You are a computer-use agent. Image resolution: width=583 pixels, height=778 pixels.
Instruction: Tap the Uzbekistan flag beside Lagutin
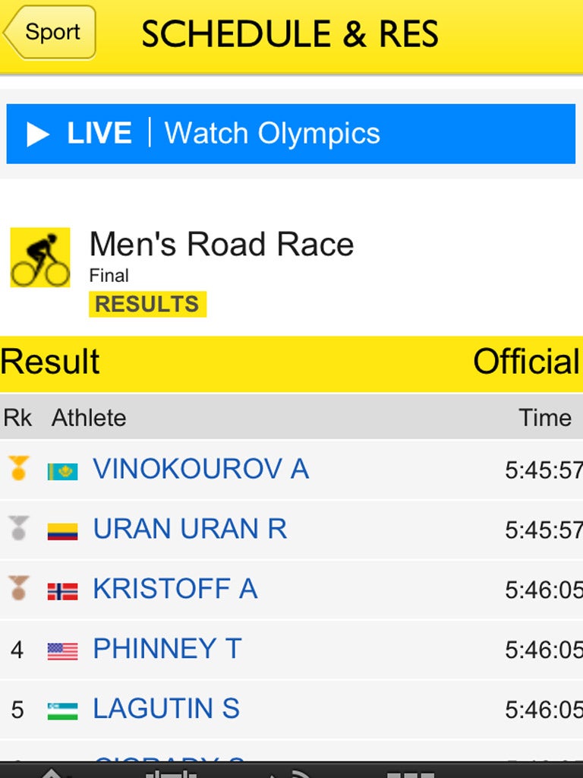click(62, 710)
